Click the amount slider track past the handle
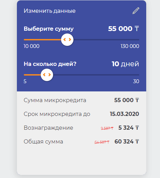The image size is (160, 178). point(106,40)
